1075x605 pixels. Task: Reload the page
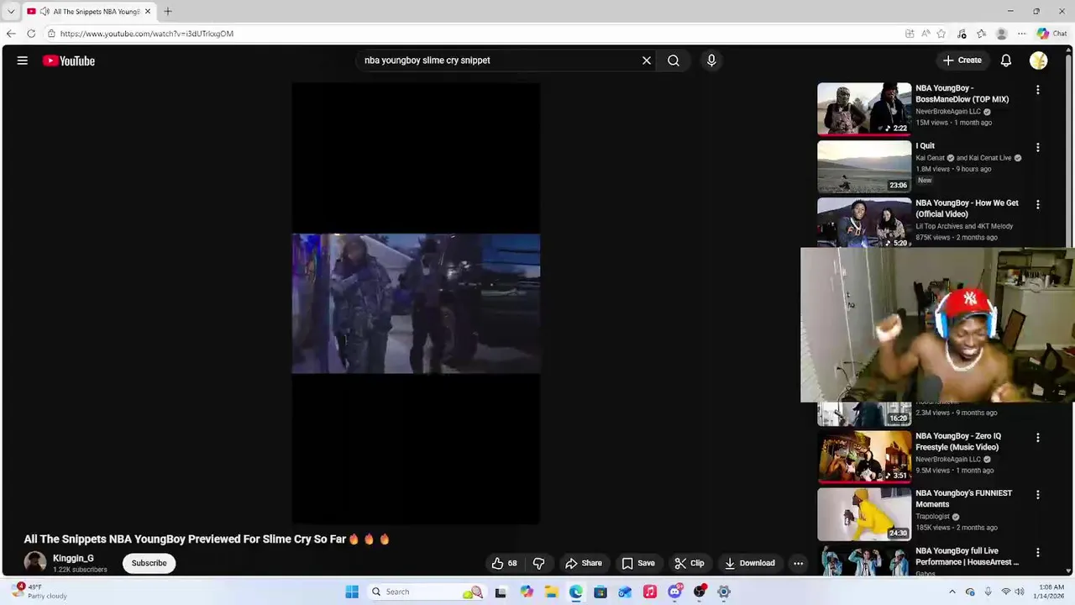31,34
